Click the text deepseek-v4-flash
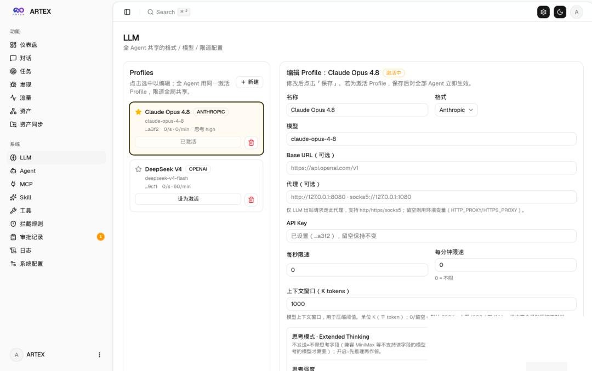Image resolution: width=592 pixels, height=371 pixels. tap(167, 178)
